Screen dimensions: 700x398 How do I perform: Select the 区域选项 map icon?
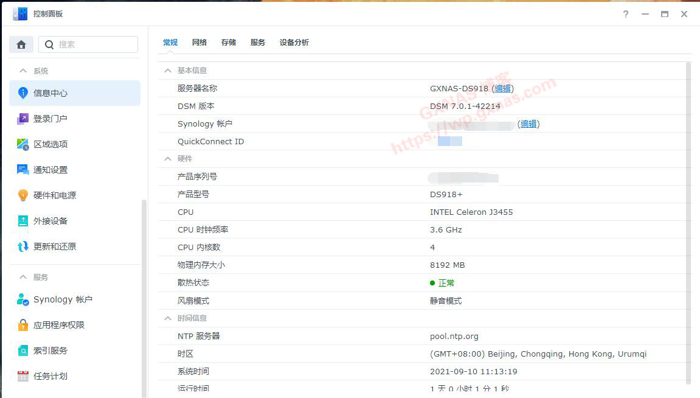[x=23, y=144]
